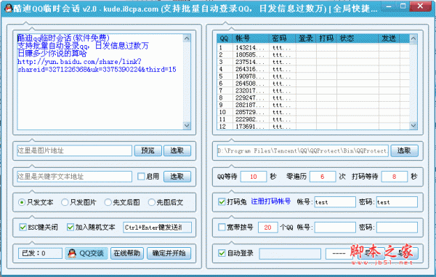The height and width of the screenshot is (277, 436).
Task: Click the 宽带拨号 帐号 input field
Action: pyautogui.click(x=335, y=228)
